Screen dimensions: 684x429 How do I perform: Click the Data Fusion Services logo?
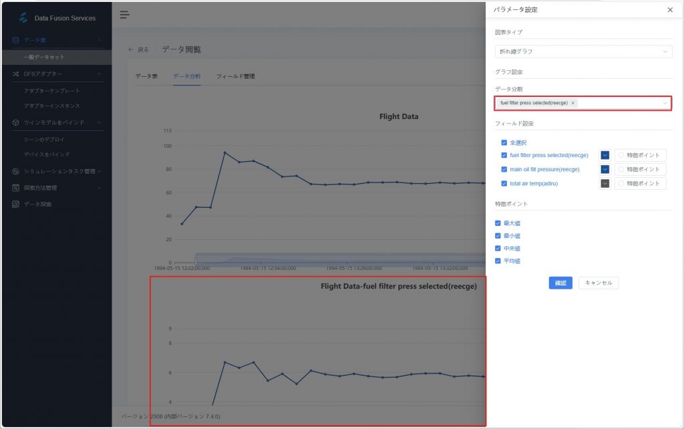coord(23,18)
